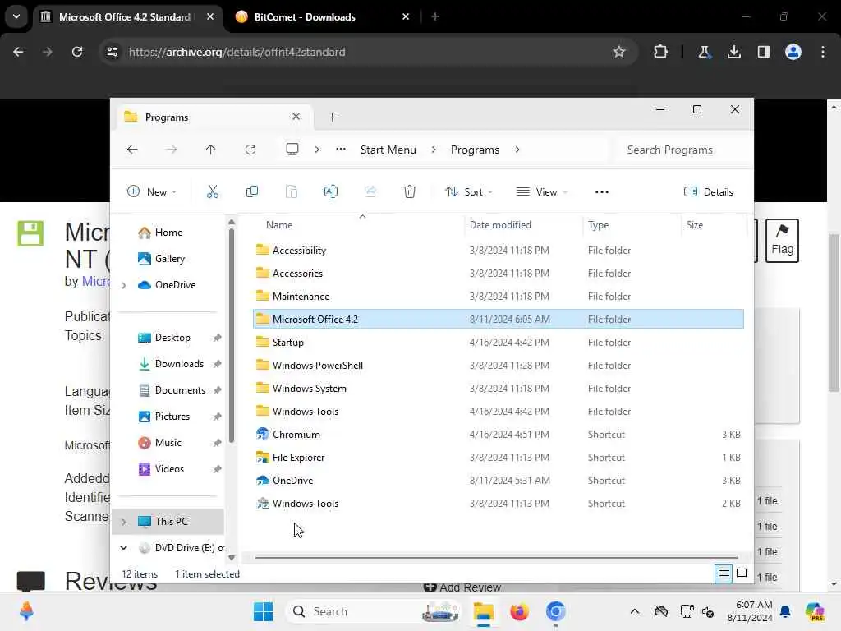Click Start Menu breadcrumb
The width and height of the screenshot is (841, 631).
pyautogui.click(x=388, y=150)
